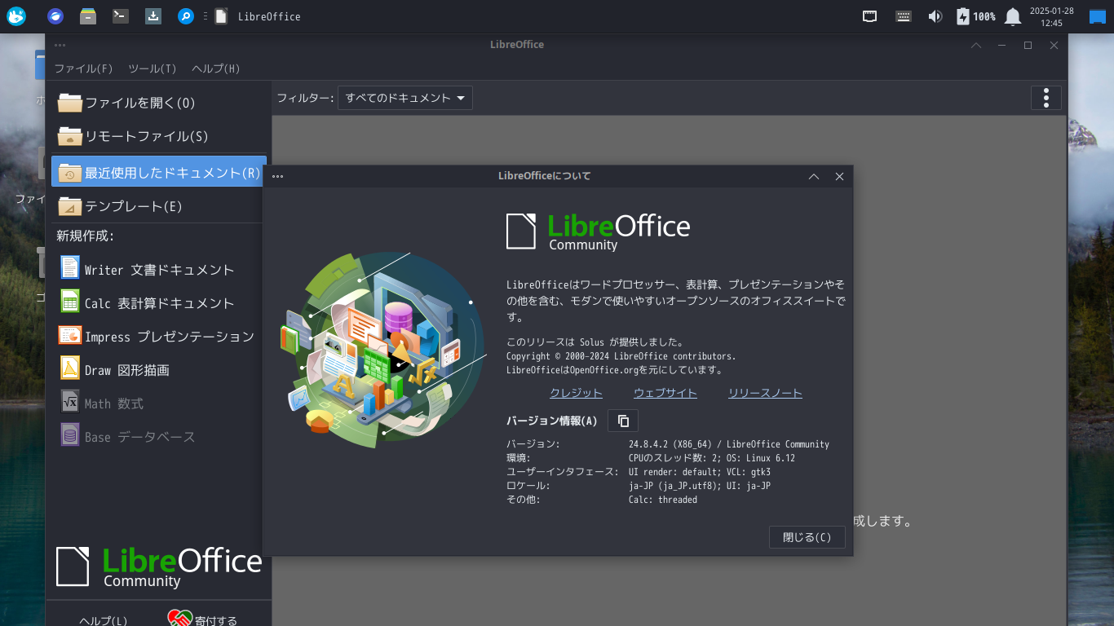Open the terminal from the panel
Image resolution: width=1114 pixels, height=626 pixels.
[x=121, y=16]
